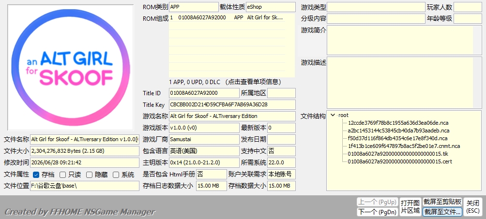Click the empty 分级内容 rating content field
The width and height of the screenshot is (486, 219).
click(376, 18)
